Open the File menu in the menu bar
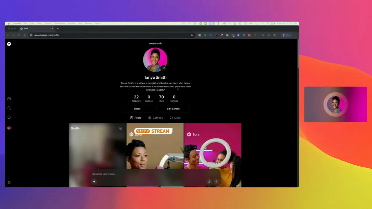Screen dimensions: 372x209 tap(26, 24)
